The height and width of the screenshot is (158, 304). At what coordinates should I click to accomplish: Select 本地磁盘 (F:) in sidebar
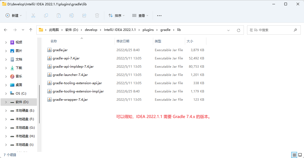point(25,119)
